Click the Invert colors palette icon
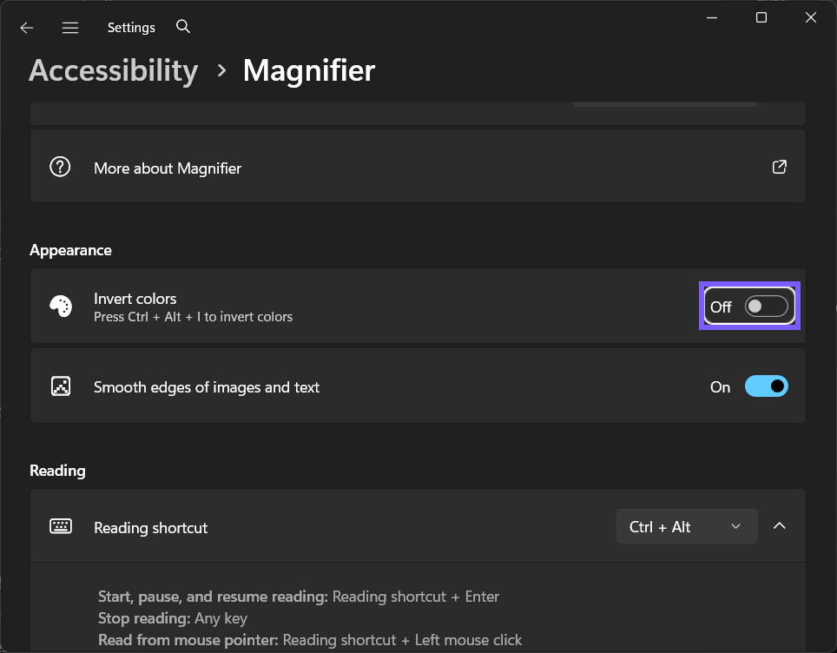 click(61, 306)
